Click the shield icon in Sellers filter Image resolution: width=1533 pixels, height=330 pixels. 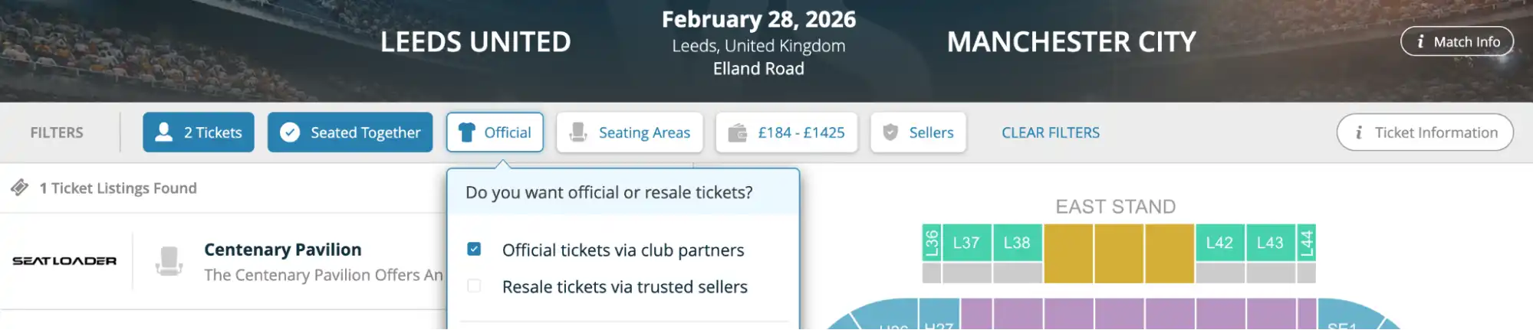(x=890, y=132)
